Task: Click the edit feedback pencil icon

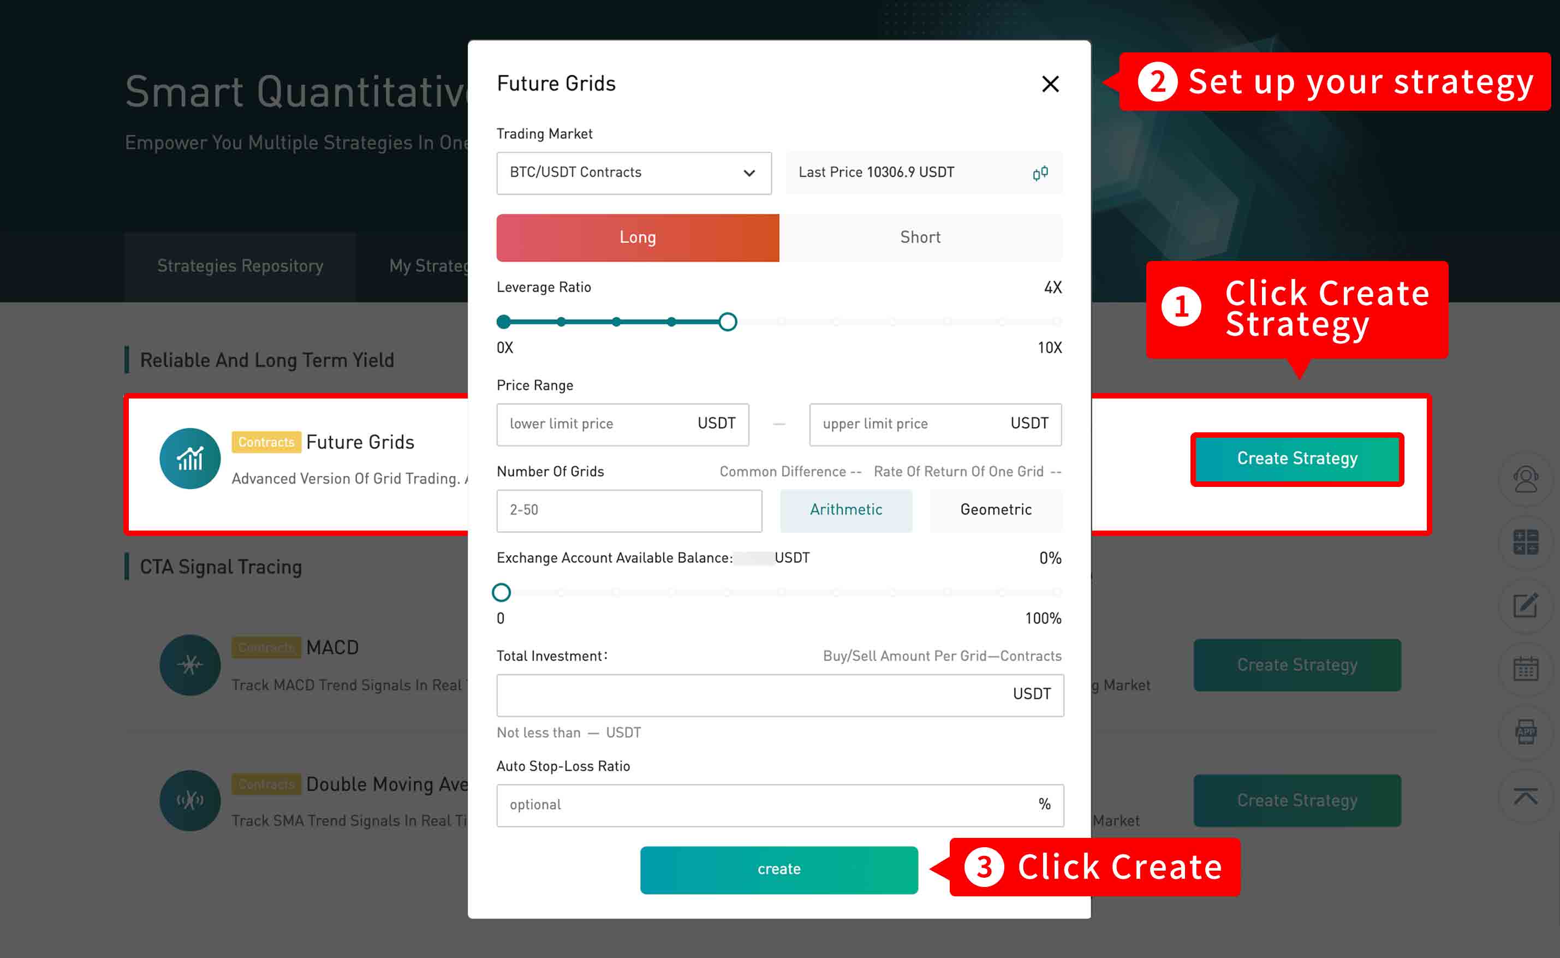Action: pyautogui.click(x=1525, y=606)
